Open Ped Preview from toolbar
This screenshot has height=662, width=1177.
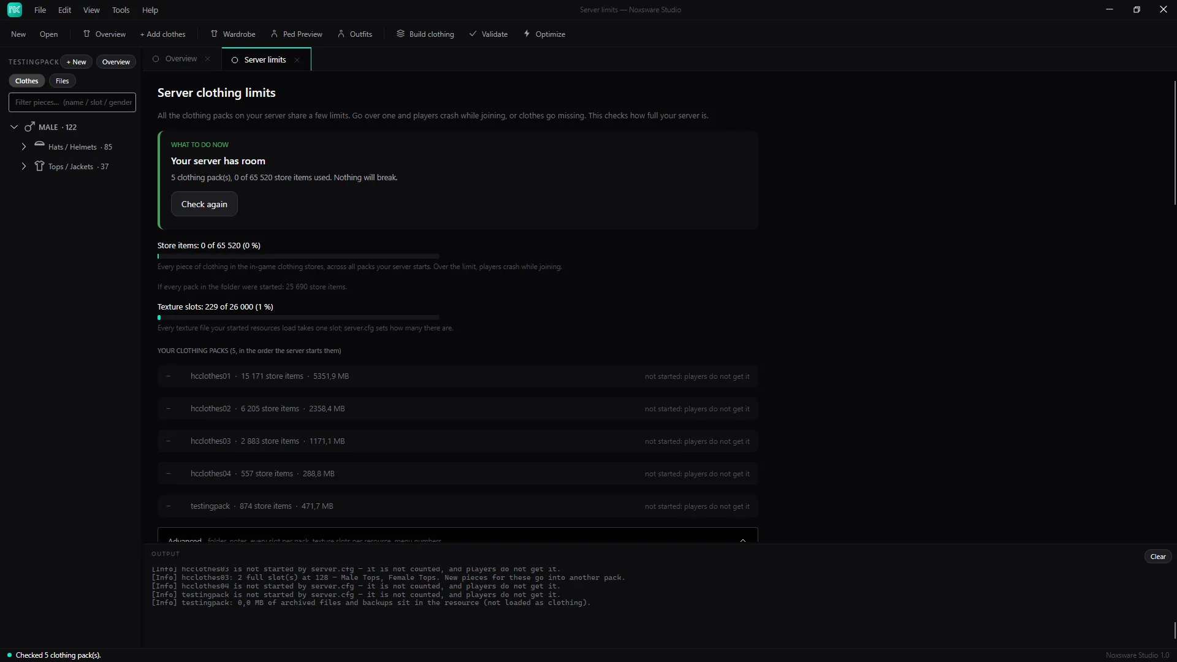pyautogui.click(x=297, y=34)
